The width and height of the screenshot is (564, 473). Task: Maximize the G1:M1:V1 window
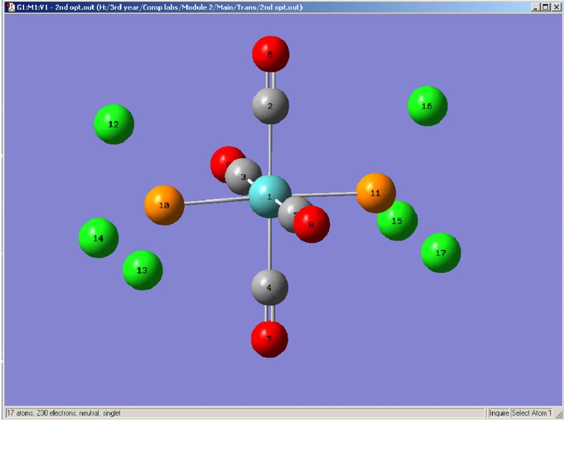tap(546, 7)
